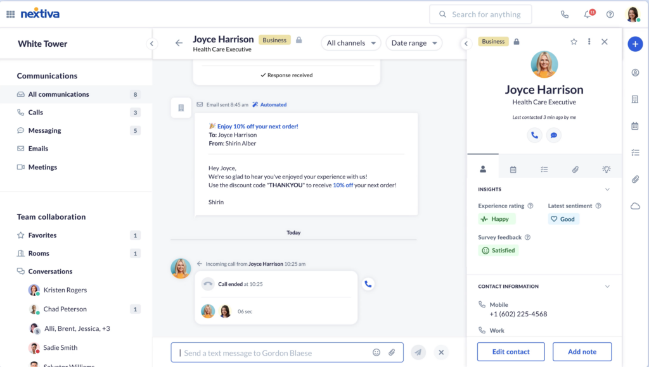Click the 10% off link in email body
The height and width of the screenshot is (367, 649).
point(343,185)
